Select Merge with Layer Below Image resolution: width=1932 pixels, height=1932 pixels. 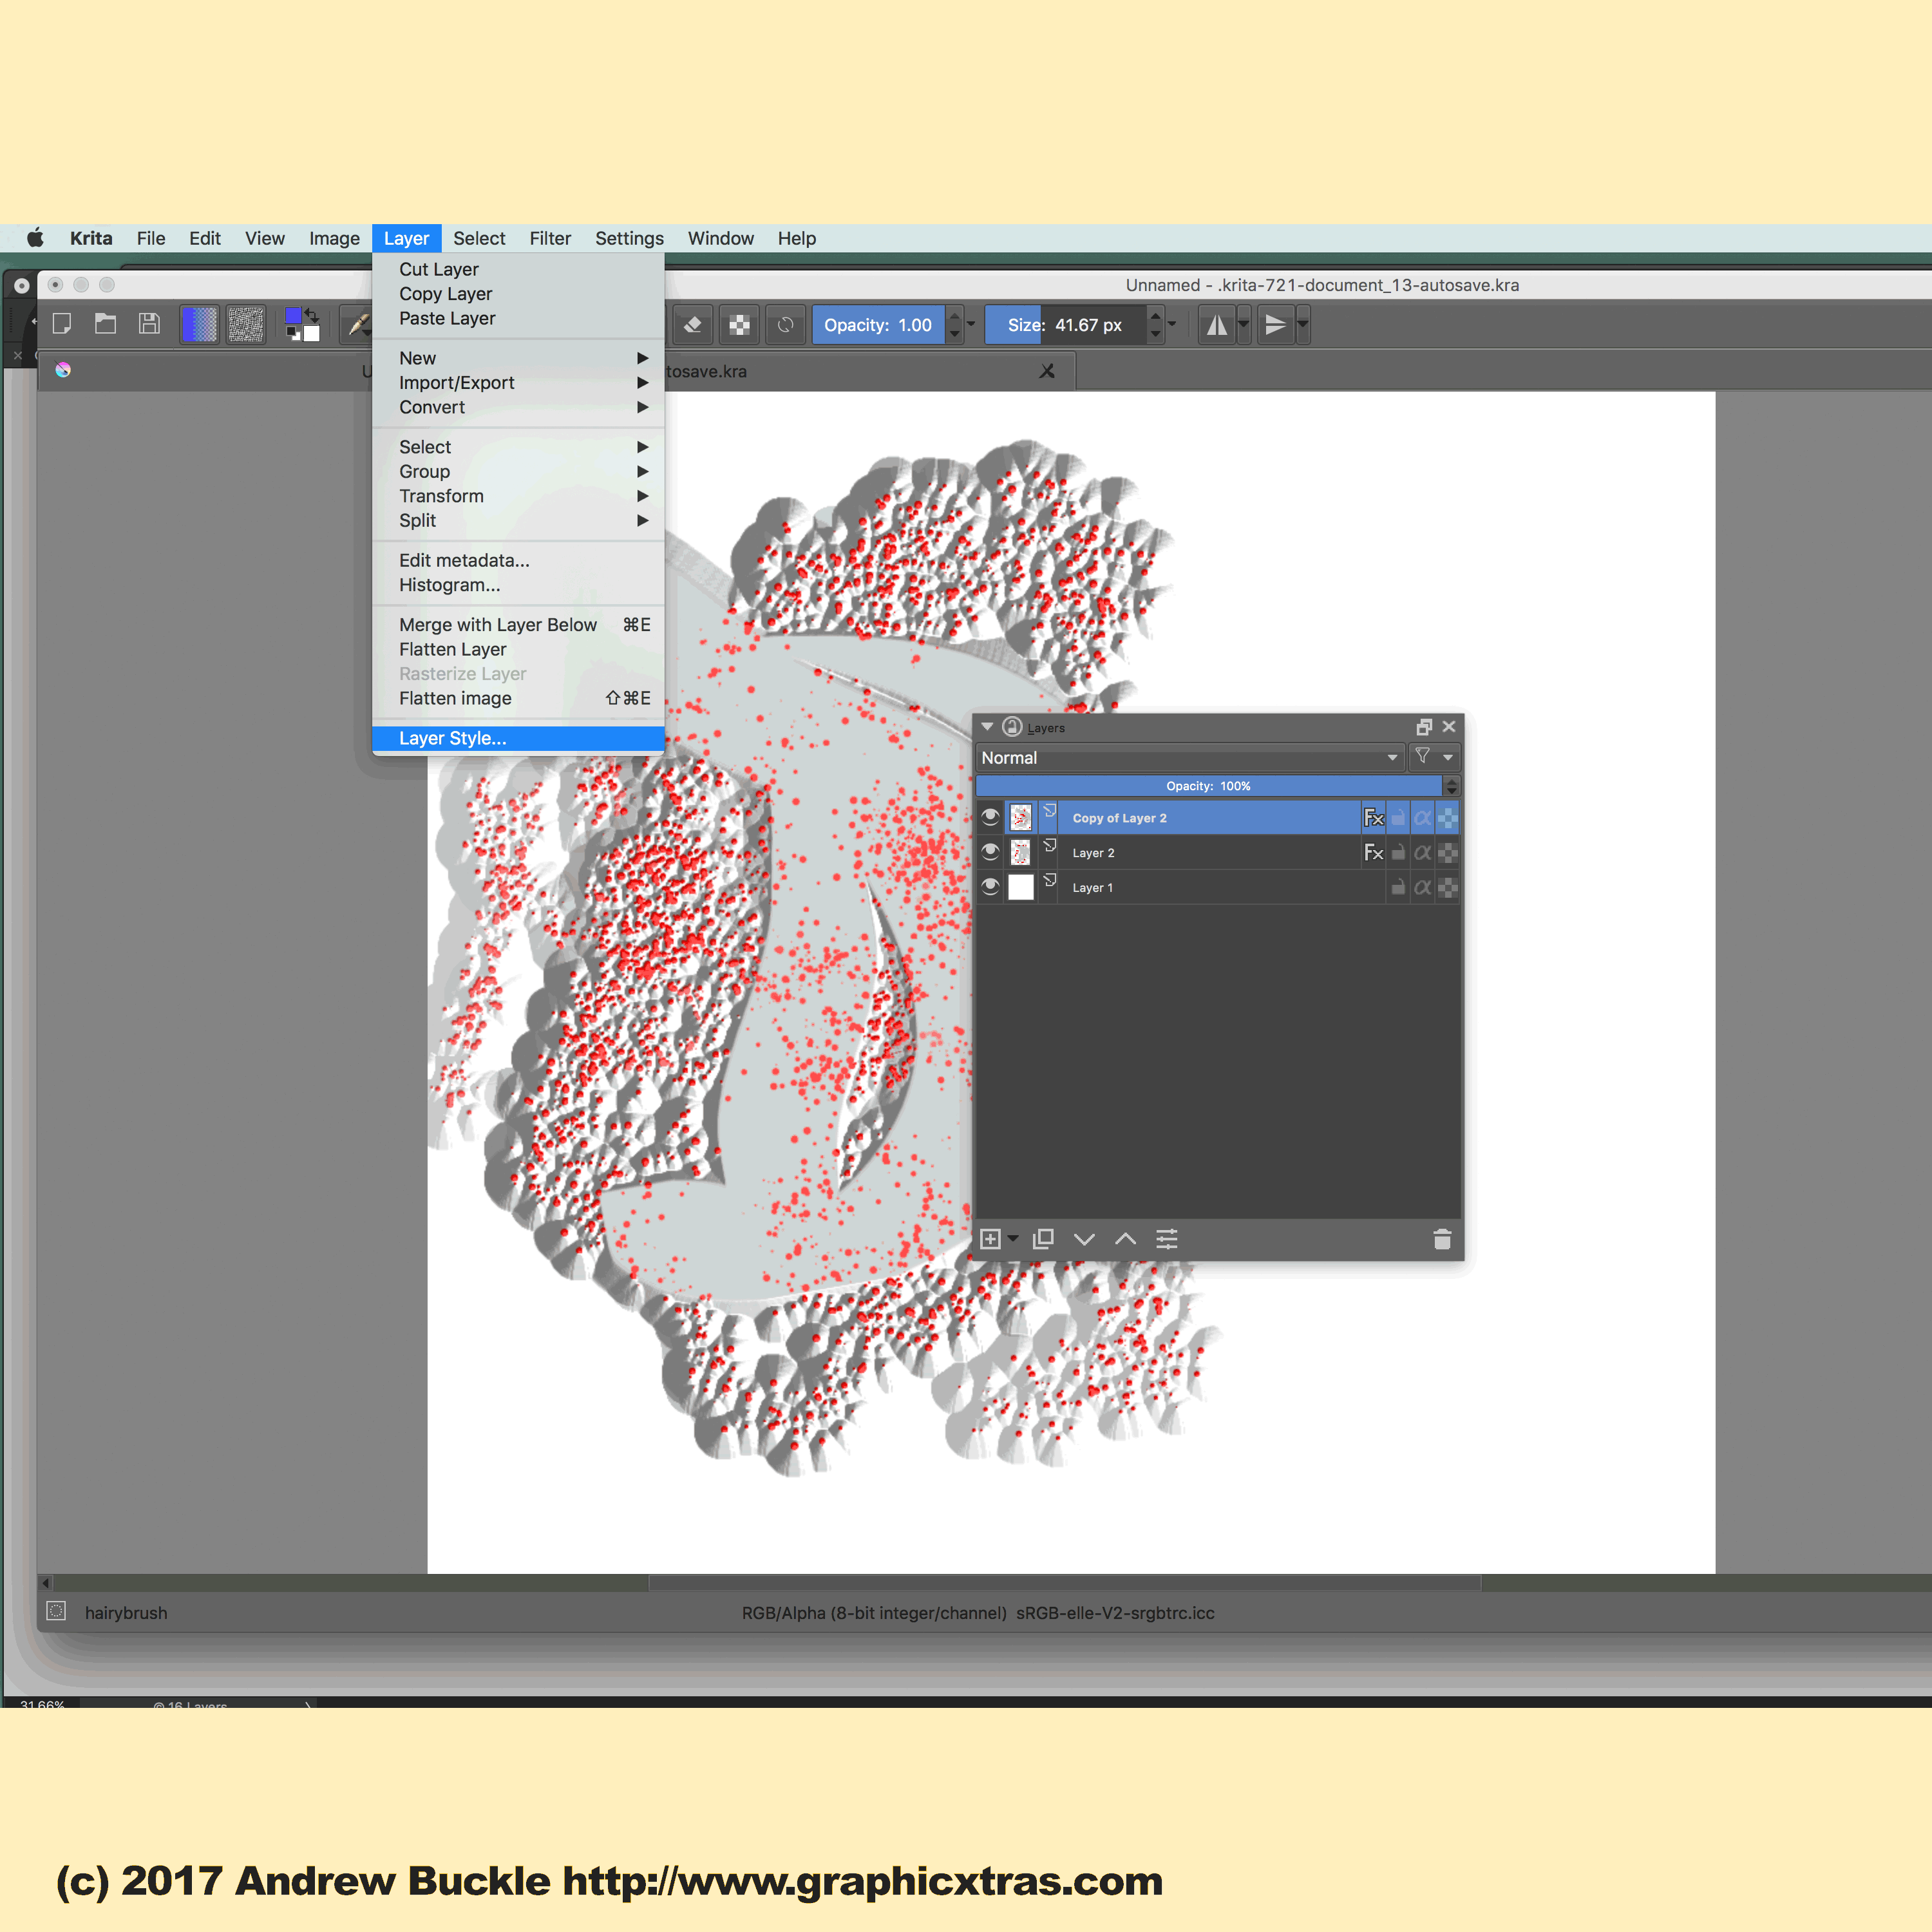[x=518, y=625]
